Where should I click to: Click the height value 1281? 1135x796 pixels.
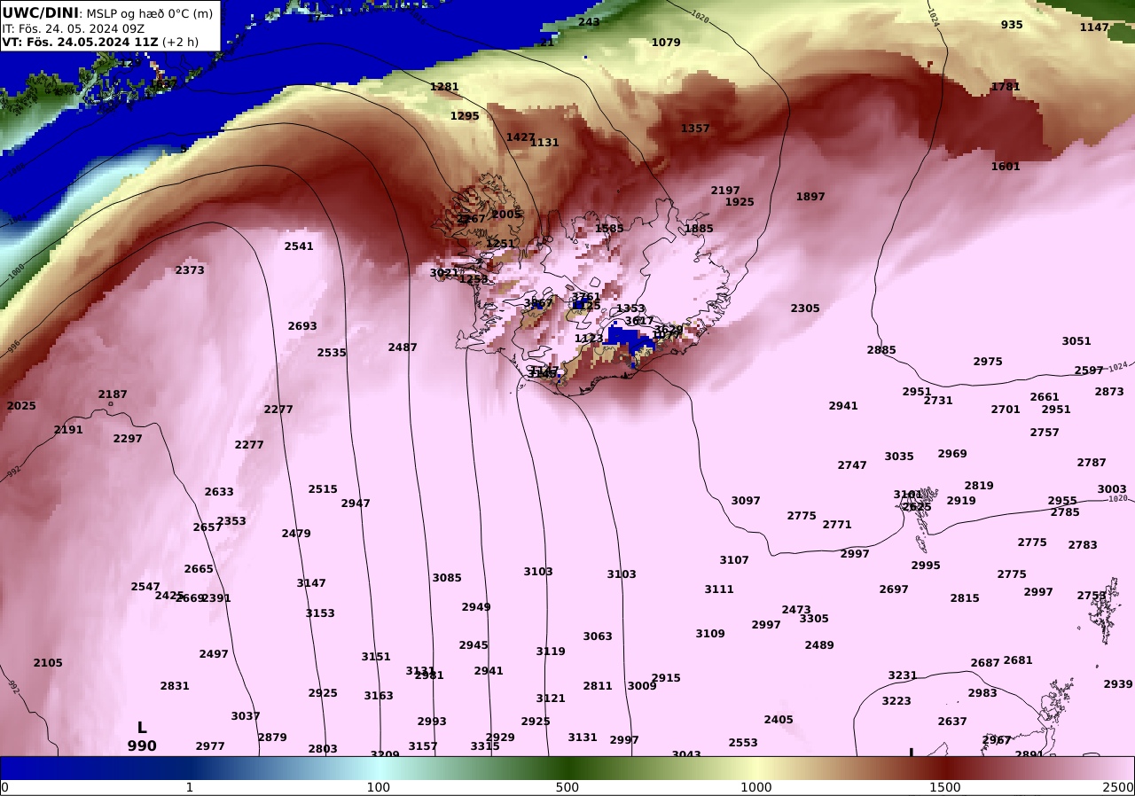tap(444, 87)
